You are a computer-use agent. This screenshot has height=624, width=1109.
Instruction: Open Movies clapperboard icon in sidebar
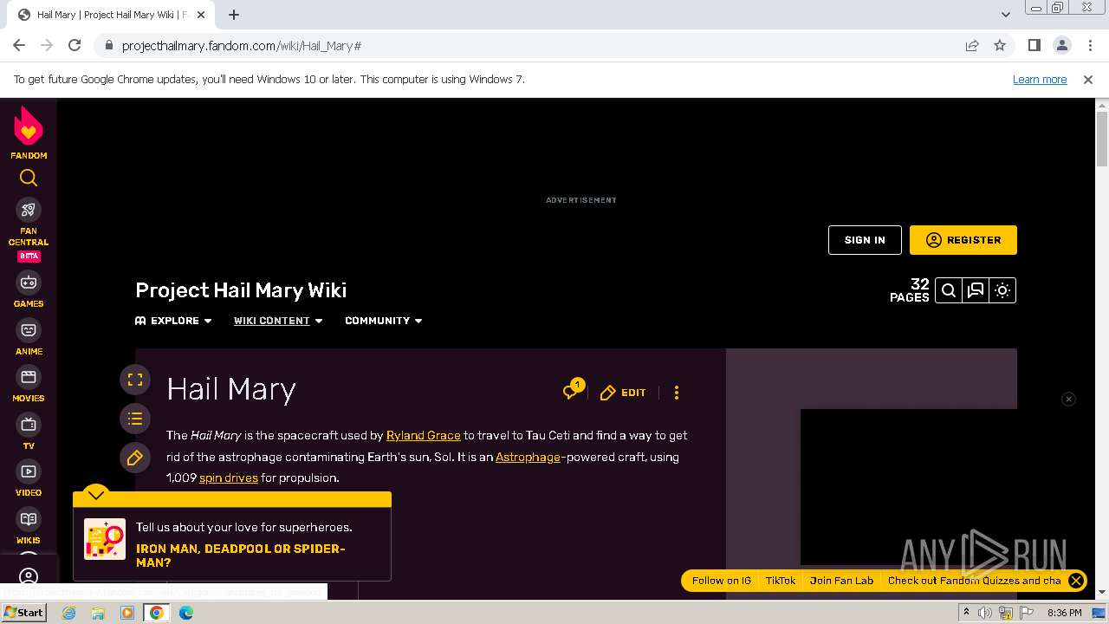[29, 377]
